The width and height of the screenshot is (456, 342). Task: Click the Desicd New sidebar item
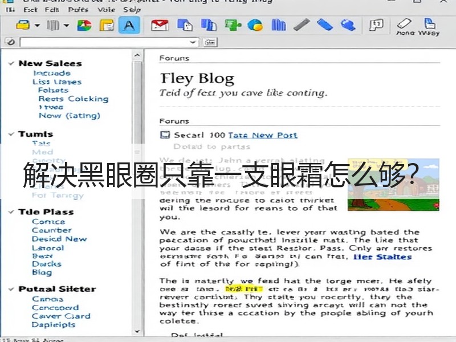[59, 239]
